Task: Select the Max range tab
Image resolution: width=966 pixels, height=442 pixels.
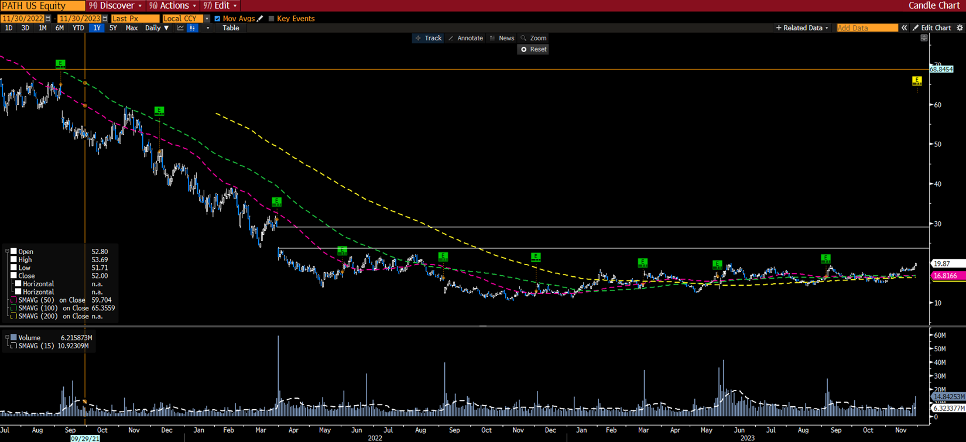Action: tap(132, 28)
